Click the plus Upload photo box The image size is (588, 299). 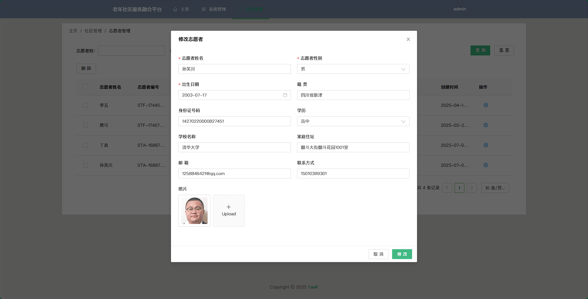point(228,211)
